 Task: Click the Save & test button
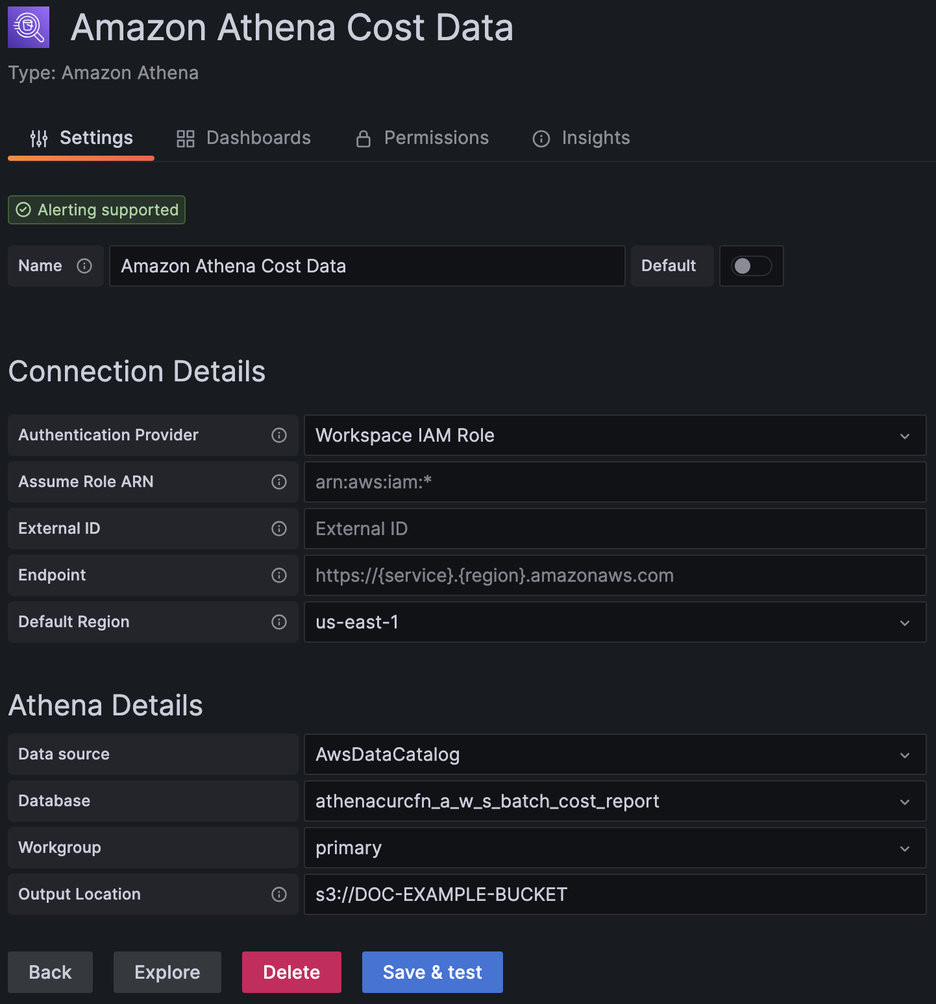click(432, 972)
